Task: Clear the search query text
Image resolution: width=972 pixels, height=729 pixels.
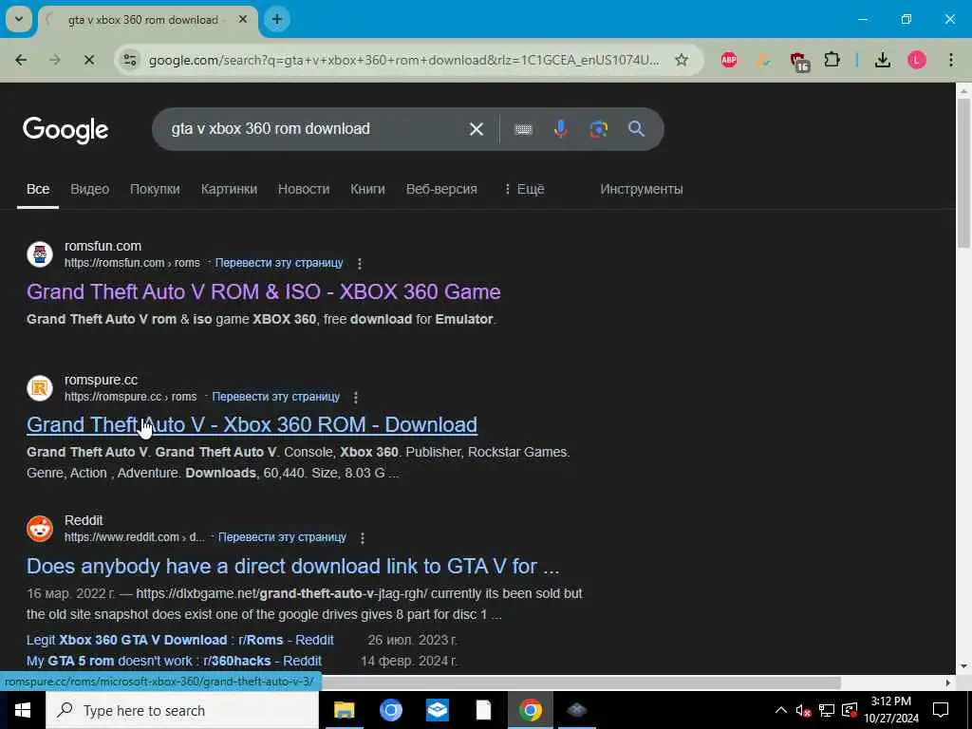Action: click(x=477, y=129)
